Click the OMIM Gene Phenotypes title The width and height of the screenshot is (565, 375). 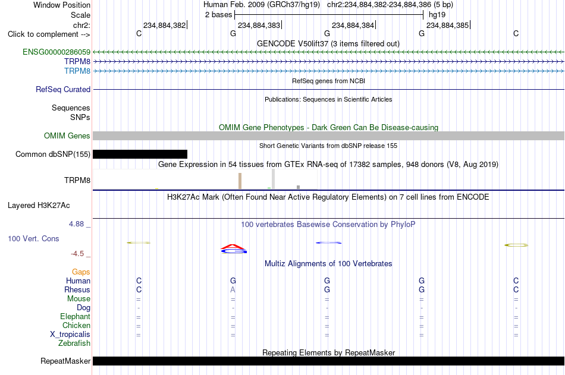pos(329,128)
